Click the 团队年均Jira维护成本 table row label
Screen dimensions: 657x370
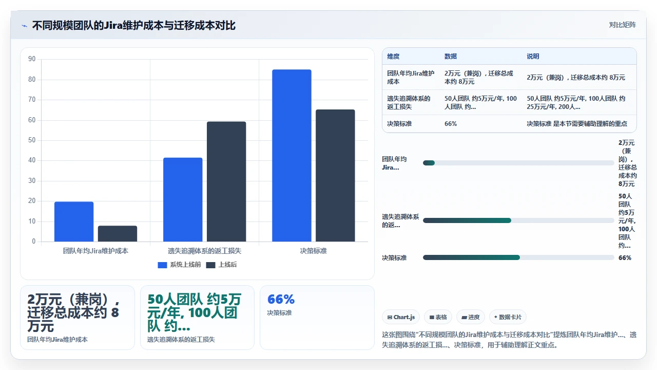(x=411, y=78)
